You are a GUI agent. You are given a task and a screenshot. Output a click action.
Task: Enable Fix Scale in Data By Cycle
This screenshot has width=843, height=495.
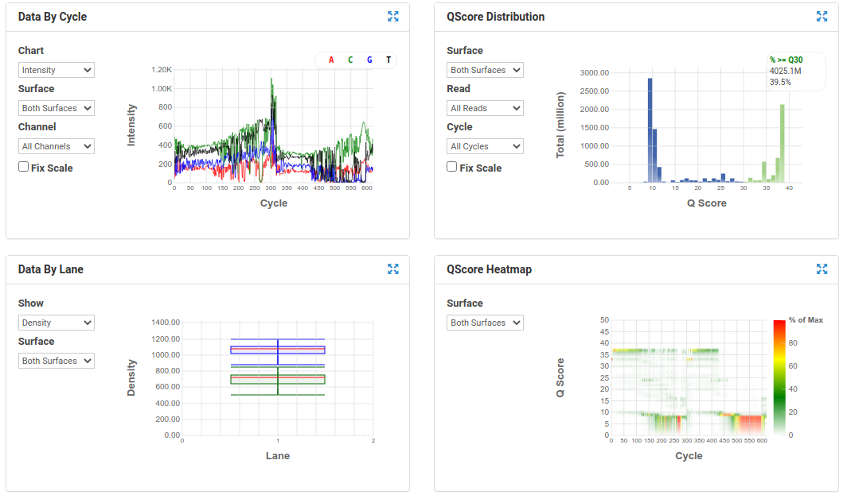[24, 167]
